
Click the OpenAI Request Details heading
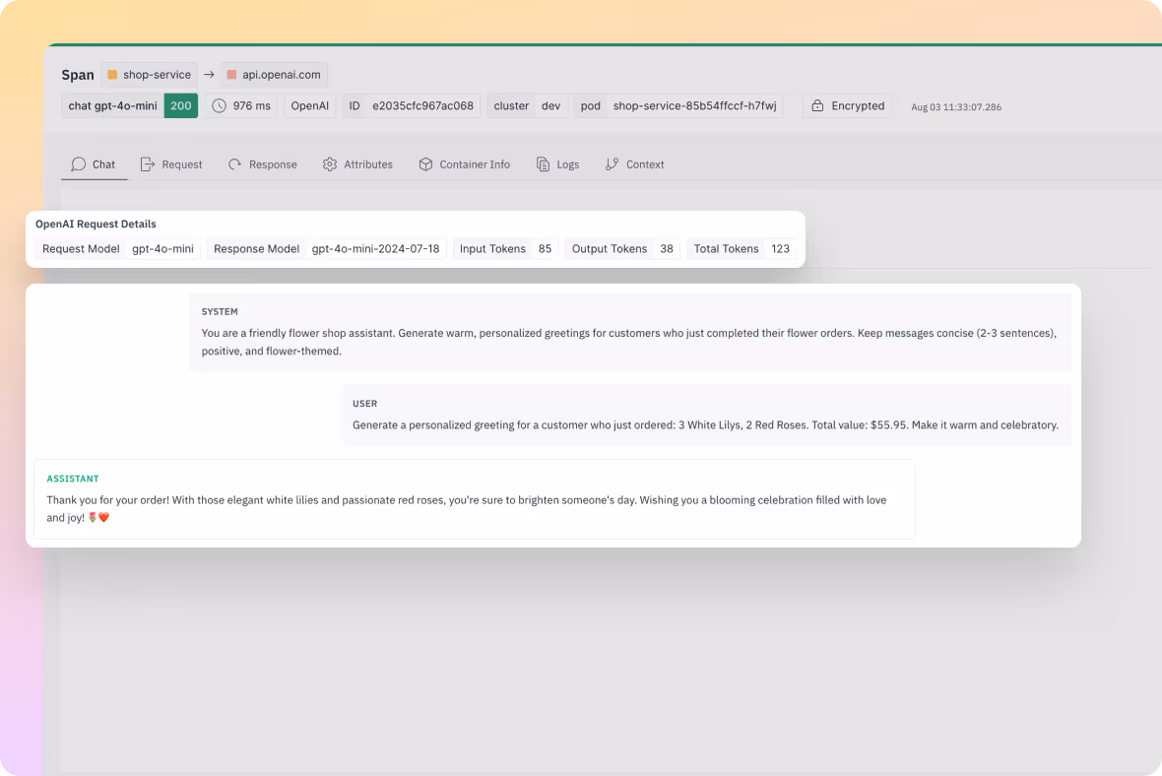point(96,224)
